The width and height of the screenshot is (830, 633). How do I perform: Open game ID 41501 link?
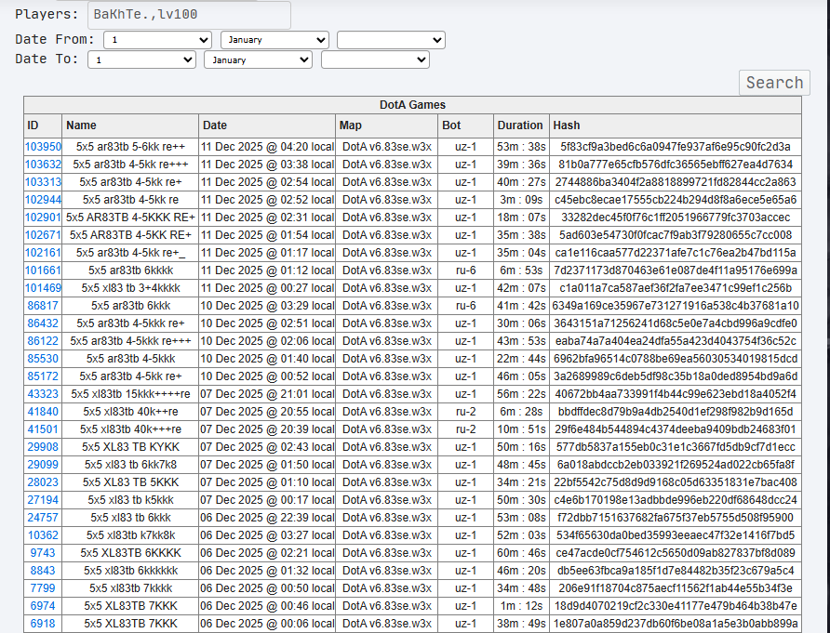point(43,429)
